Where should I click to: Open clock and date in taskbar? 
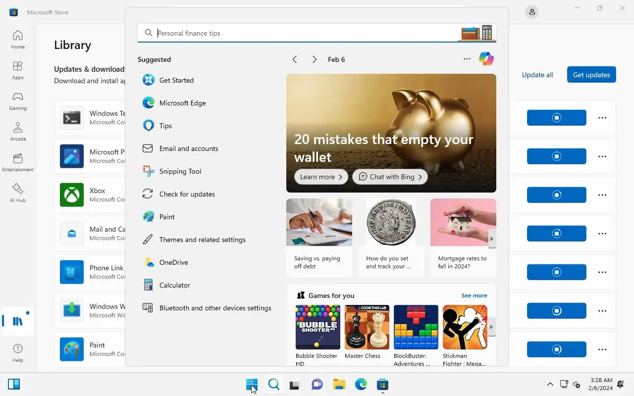[601, 385]
